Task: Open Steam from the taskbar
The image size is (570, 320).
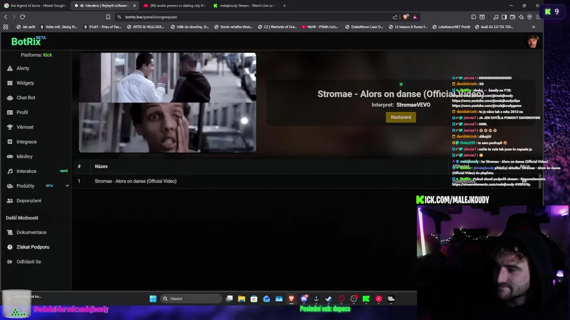Action: (329, 299)
